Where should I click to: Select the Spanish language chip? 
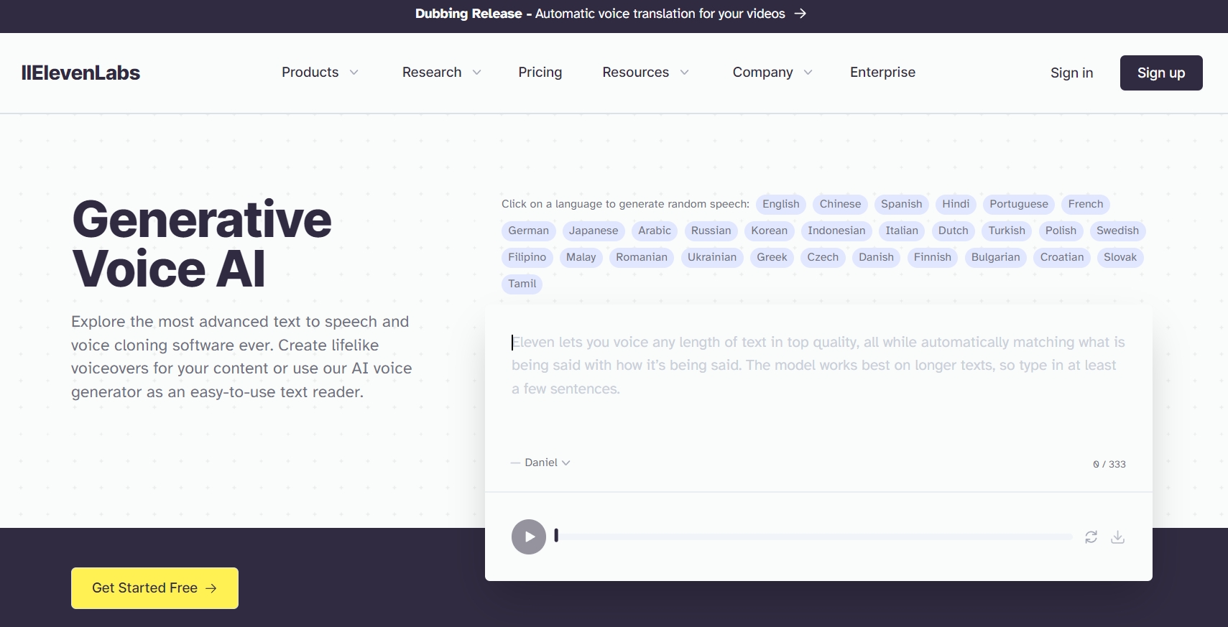pos(901,204)
